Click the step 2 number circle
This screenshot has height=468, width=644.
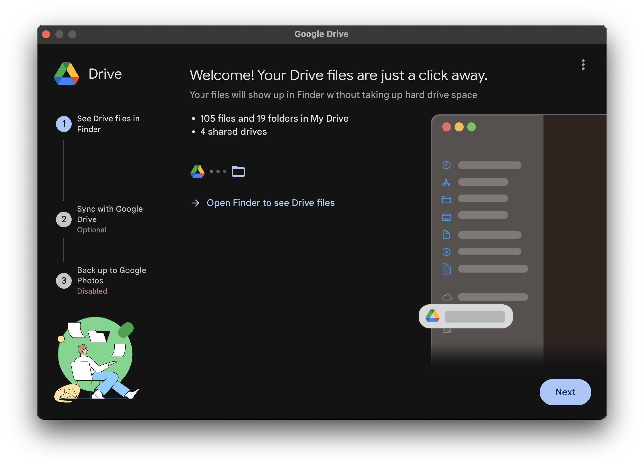pyautogui.click(x=64, y=219)
